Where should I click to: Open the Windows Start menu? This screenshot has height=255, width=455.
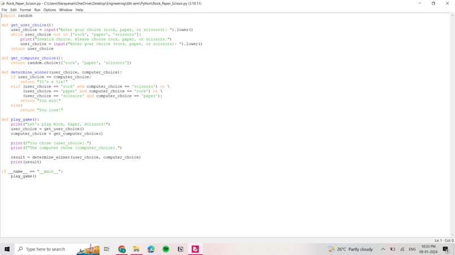[7, 249]
